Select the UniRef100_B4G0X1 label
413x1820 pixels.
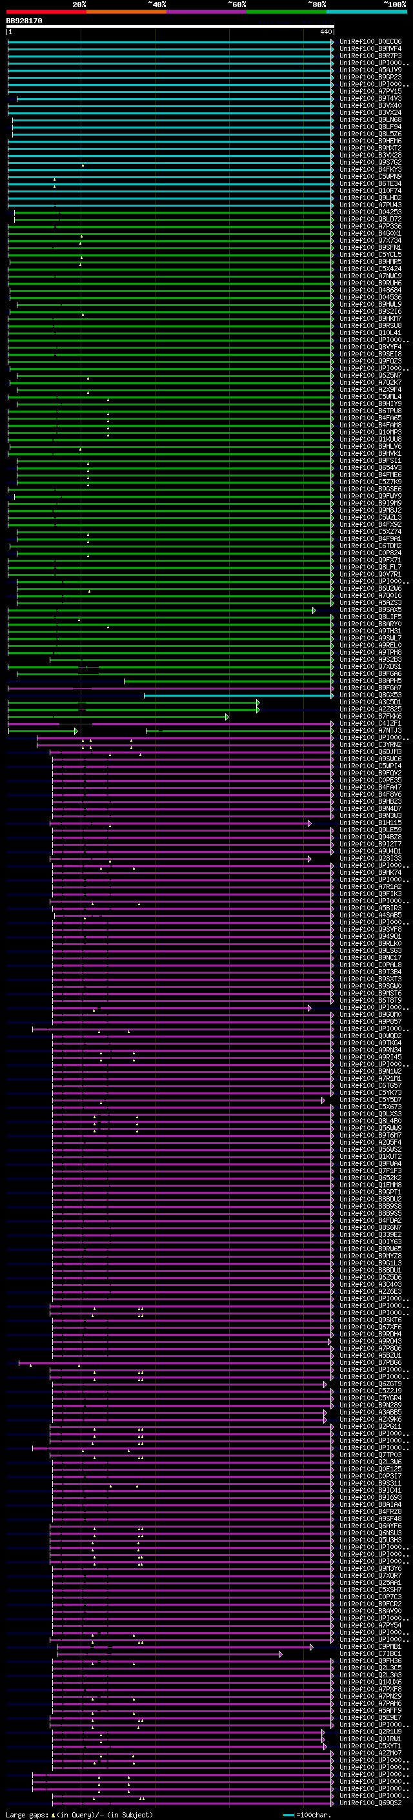370,233
